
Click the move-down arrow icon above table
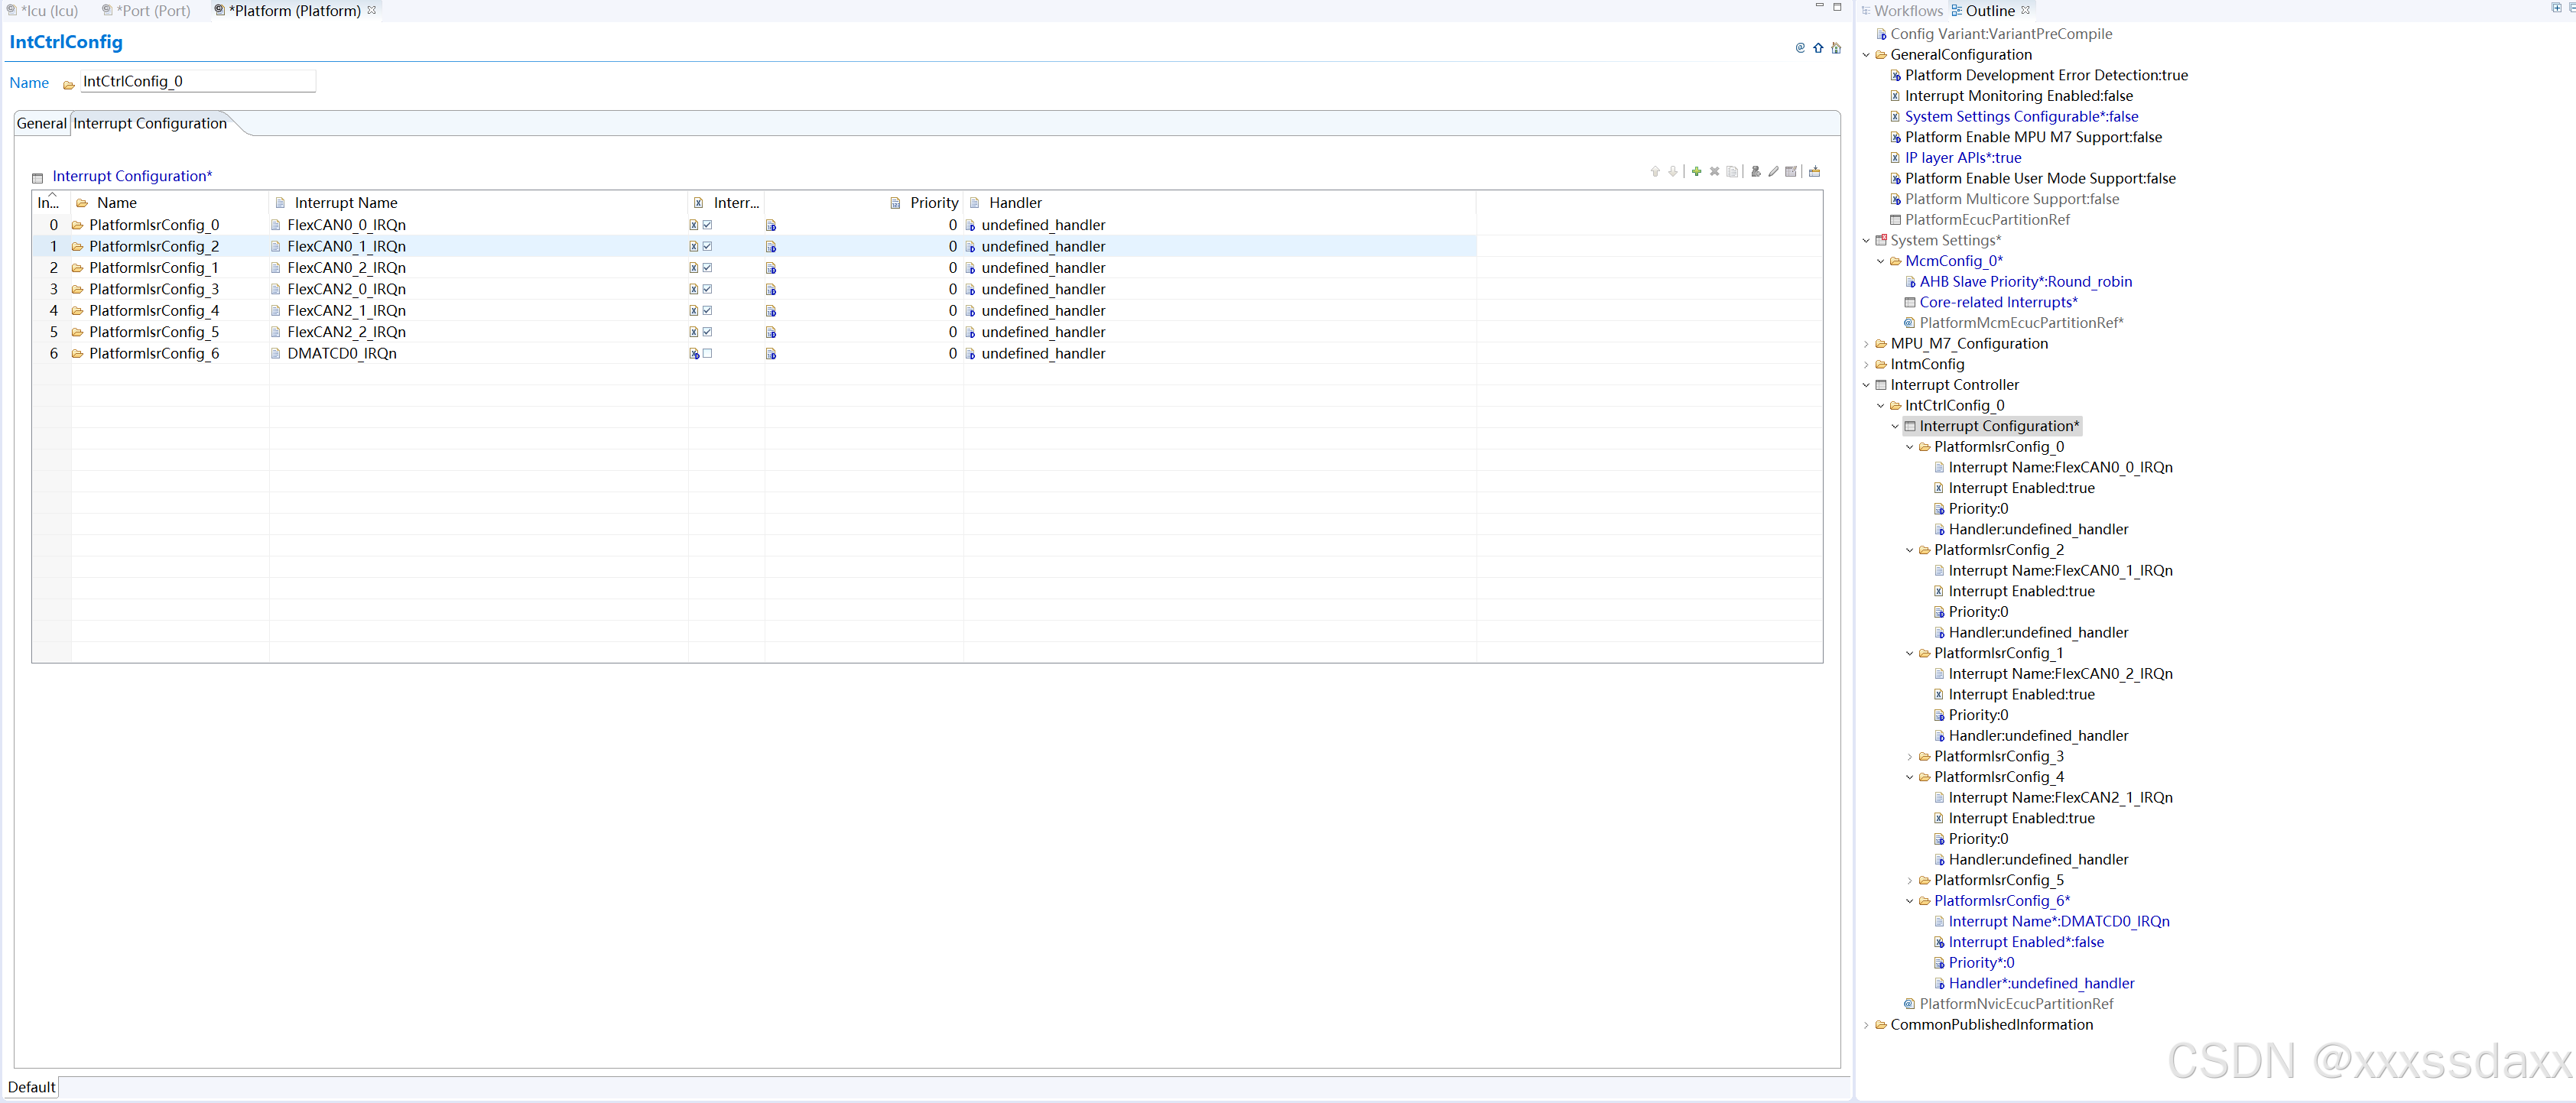[x=1673, y=172]
